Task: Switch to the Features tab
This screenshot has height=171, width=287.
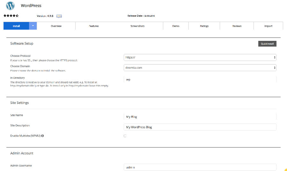Action: click(x=94, y=26)
